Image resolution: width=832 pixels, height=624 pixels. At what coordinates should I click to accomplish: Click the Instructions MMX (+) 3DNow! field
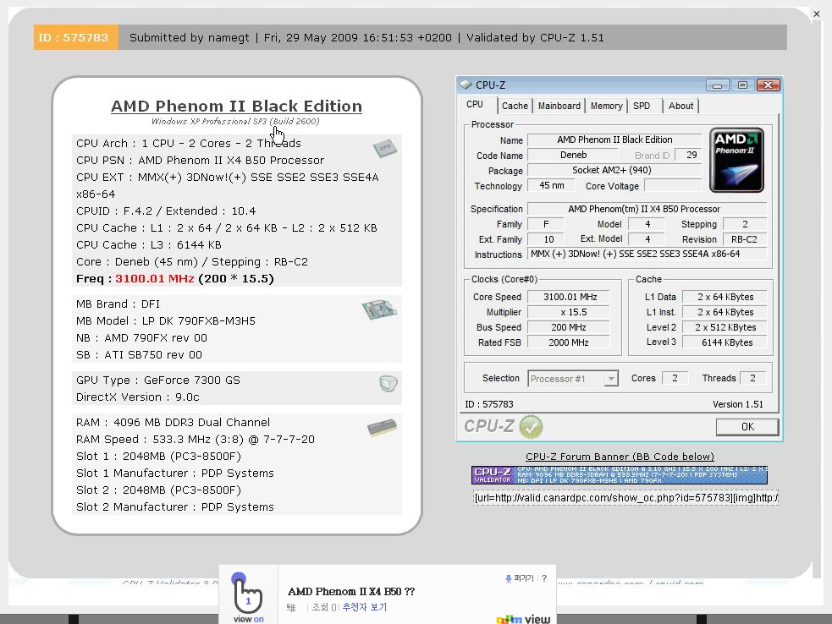point(647,254)
